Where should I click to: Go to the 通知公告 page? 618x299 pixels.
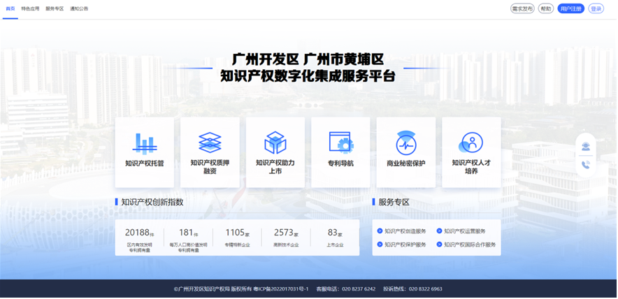[79, 8]
